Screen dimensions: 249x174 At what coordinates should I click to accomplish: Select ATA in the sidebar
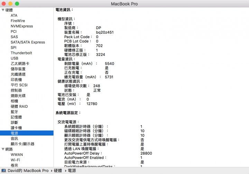(14, 16)
